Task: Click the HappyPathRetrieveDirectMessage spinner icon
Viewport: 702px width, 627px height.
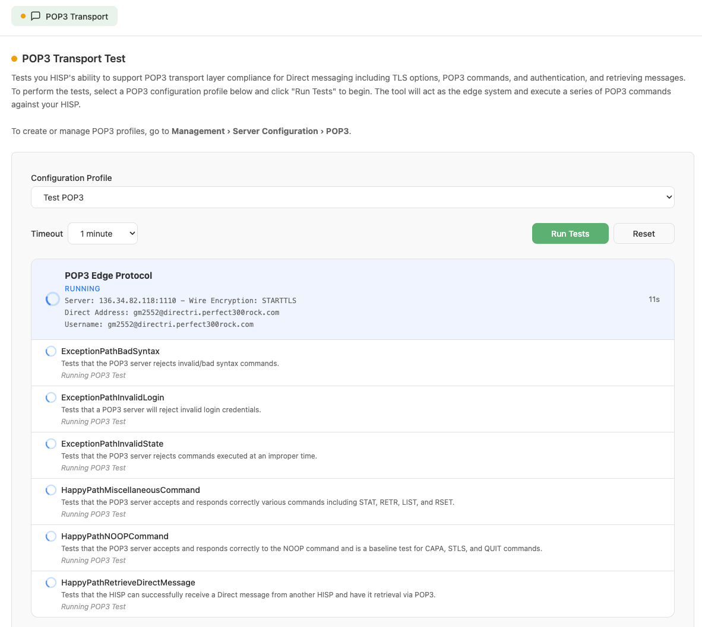Action: [x=51, y=583]
